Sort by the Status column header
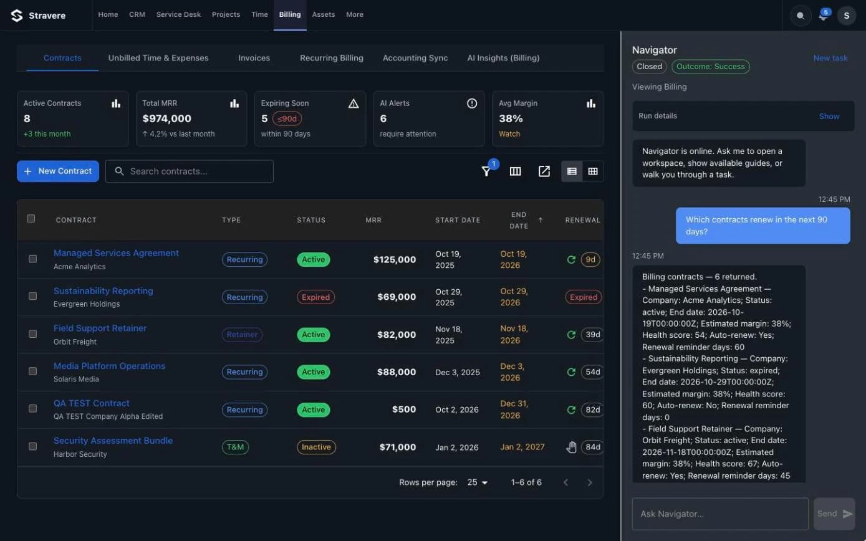 pyautogui.click(x=311, y=220)
